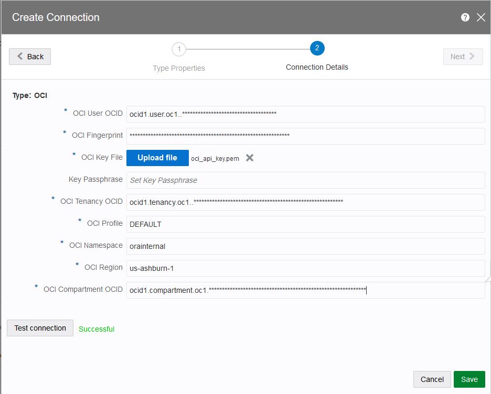
Task: Edit the OCI Region field
Action: (x=305, y=268)
